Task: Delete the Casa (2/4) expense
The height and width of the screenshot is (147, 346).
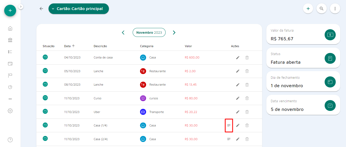Action: (x=247, y=139)
